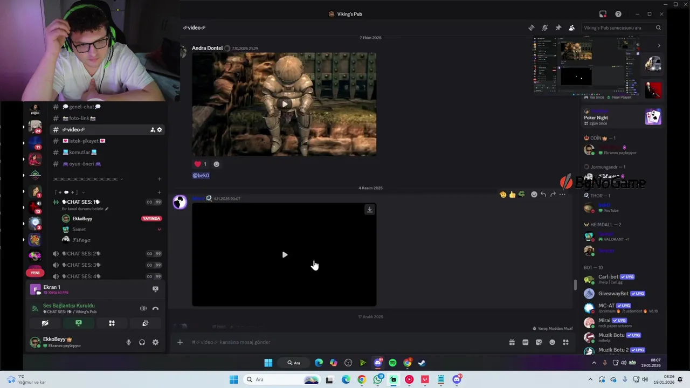This screenshot has height=388, width=690.
Task: Open WhatsApp in the Windows taskbar
Action: (377, 379)
